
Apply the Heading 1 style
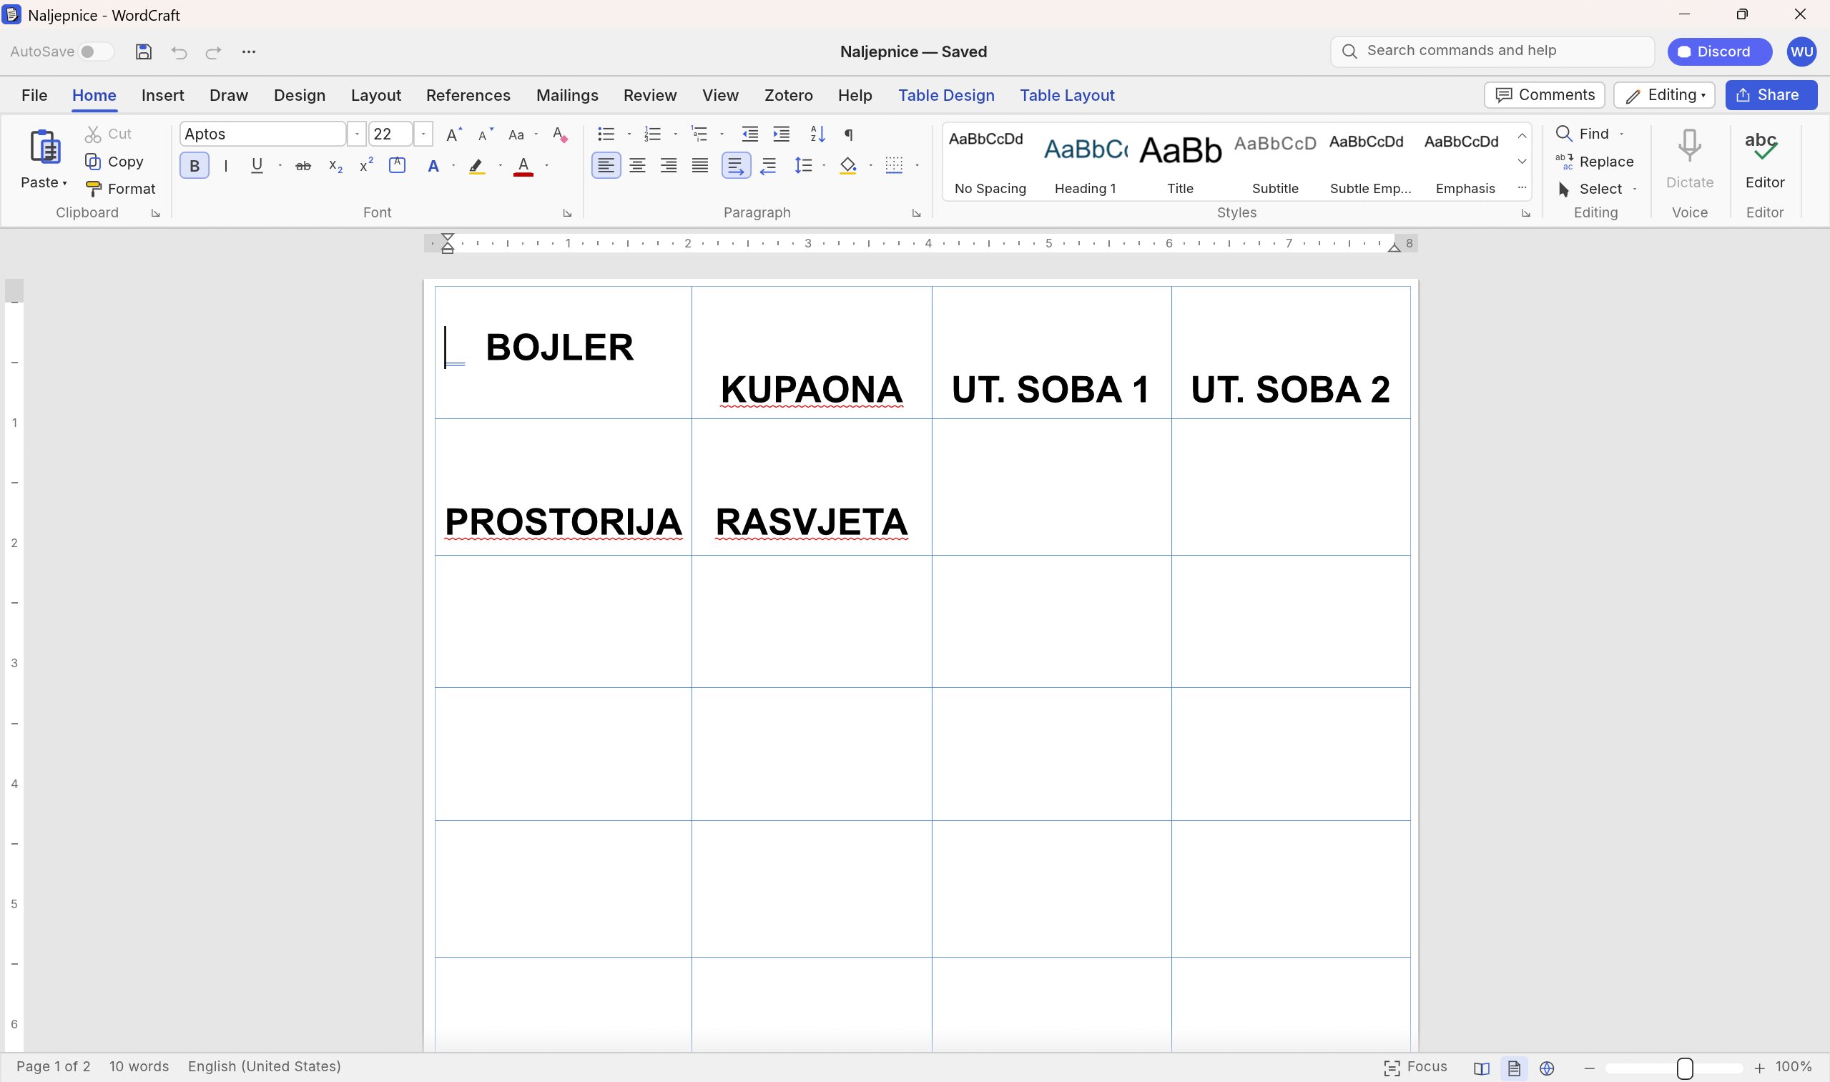tap(1085, 162)
